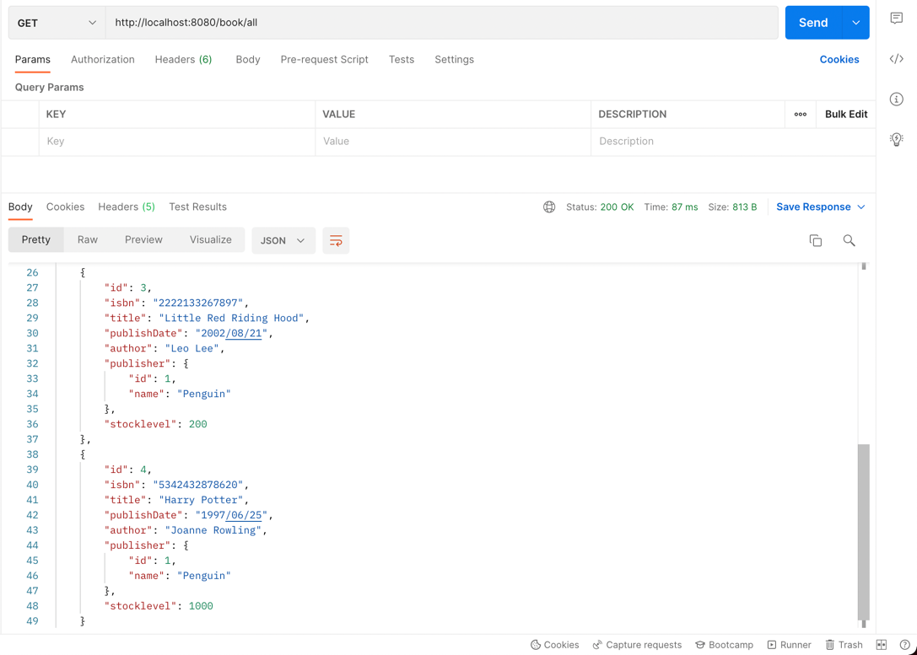Open the GET method dropdown
The image size is (917, 655).
tap(57, 23)
